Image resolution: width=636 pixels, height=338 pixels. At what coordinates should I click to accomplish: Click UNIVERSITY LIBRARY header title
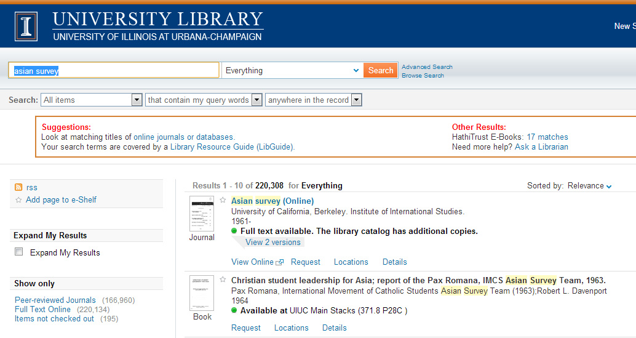click(x=158, y=19)
